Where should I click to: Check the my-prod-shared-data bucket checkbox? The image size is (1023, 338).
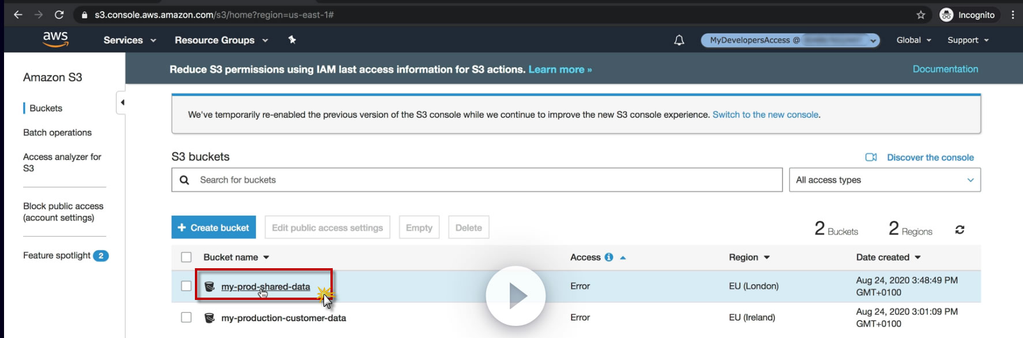[x=186, y=286]
